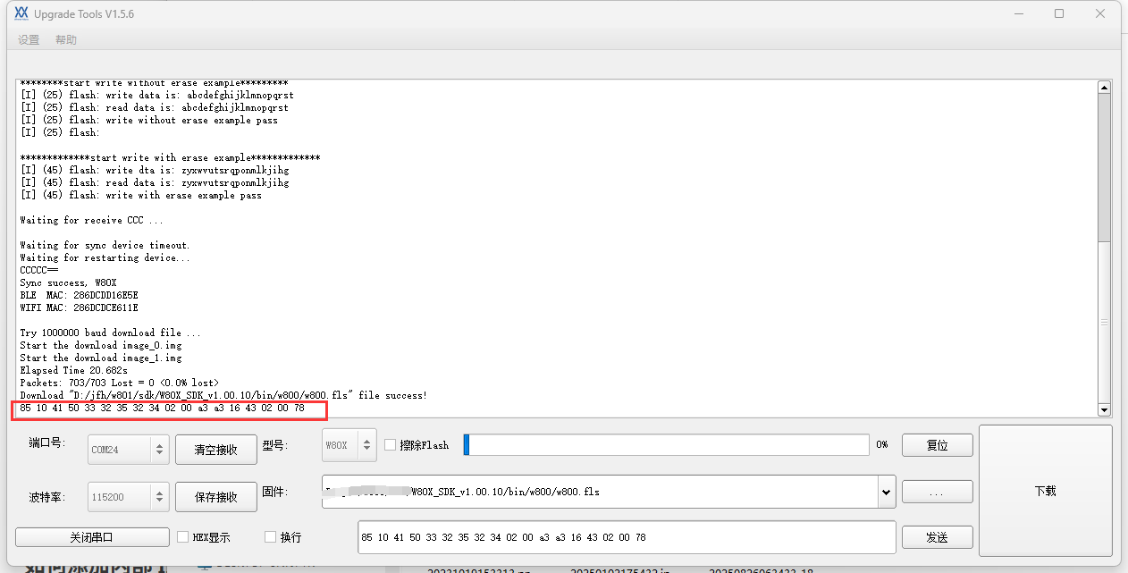Click the 保存接收 button

pos(215,497)
